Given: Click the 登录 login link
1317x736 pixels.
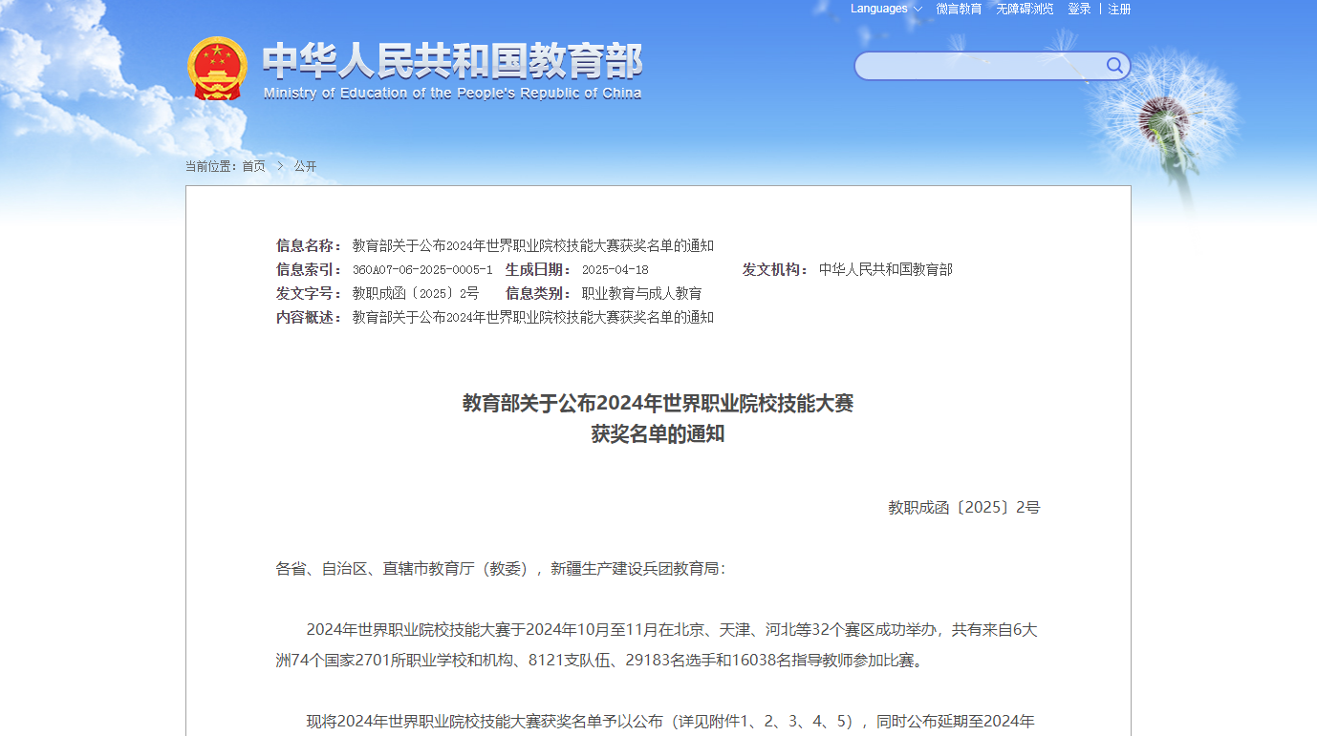Looking at the screenshot, I should (x=1079, y=9).
